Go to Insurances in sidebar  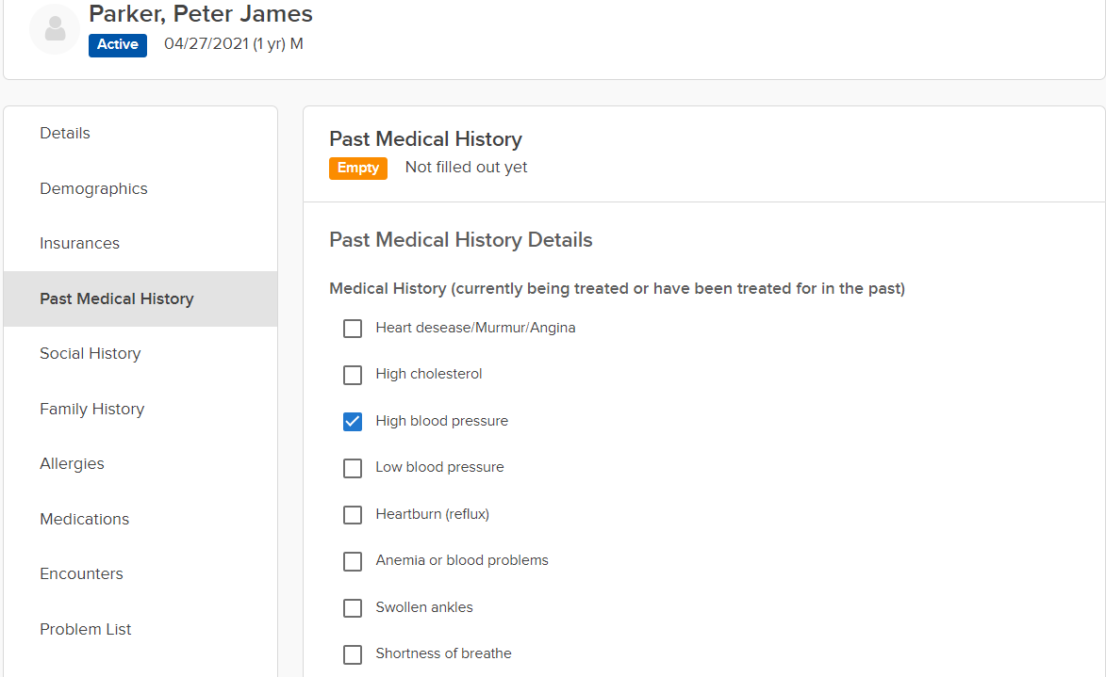(79, 244)
